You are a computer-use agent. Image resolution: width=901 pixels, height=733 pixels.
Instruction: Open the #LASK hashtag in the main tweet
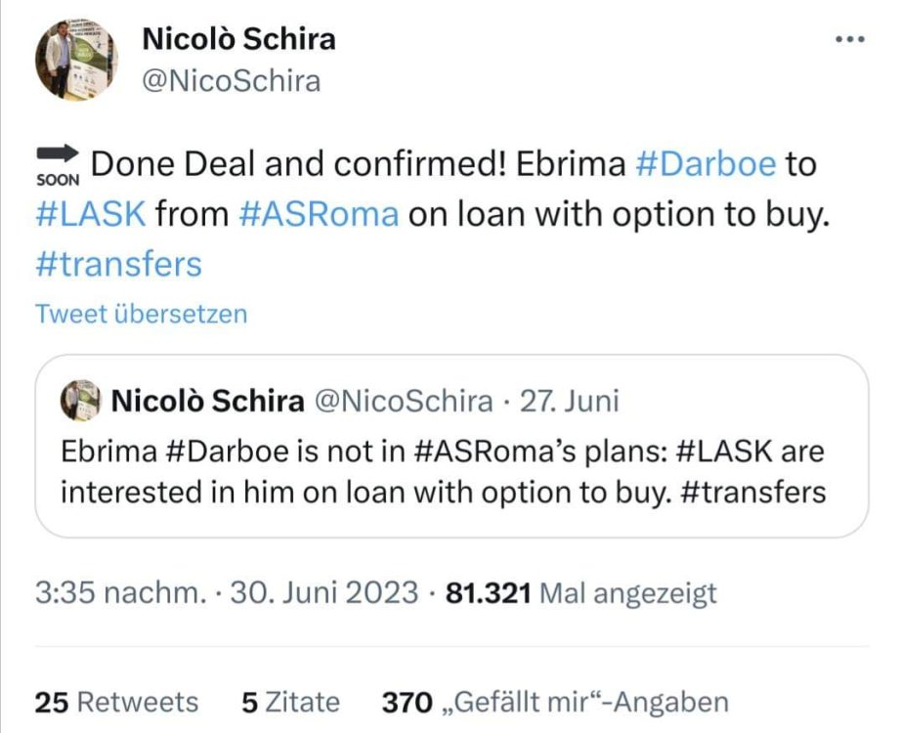pos(90,213)
